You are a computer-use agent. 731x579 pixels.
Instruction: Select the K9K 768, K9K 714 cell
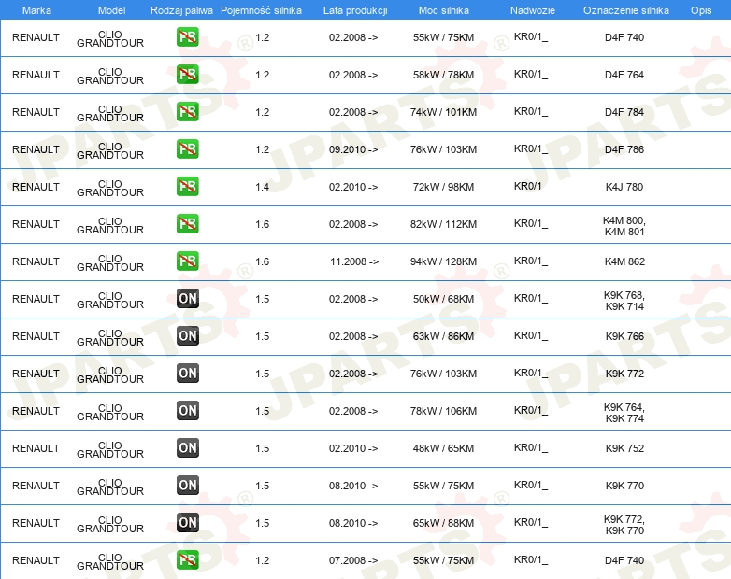tap(624, 301)
